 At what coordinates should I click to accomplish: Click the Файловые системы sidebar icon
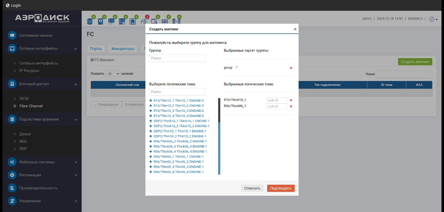[x=12, y=162]
